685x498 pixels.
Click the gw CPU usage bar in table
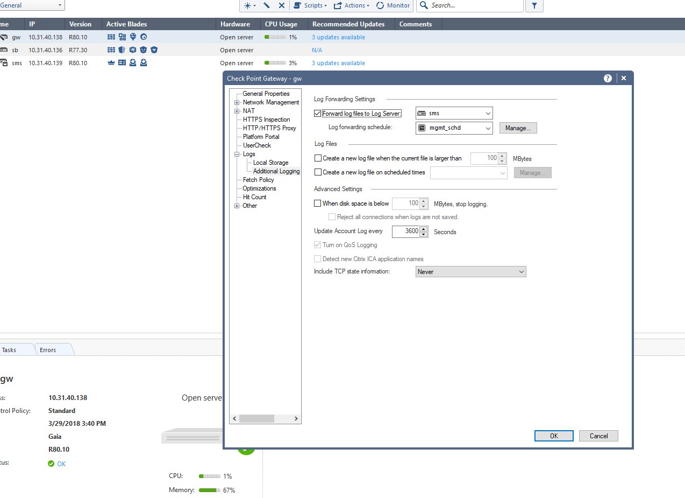pyautogui.click(x=275, y=37)
